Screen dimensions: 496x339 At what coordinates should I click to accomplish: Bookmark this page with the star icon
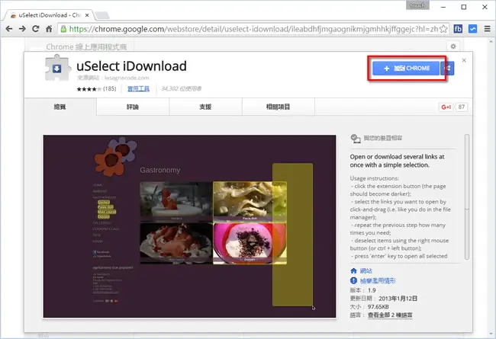point(443,29)
